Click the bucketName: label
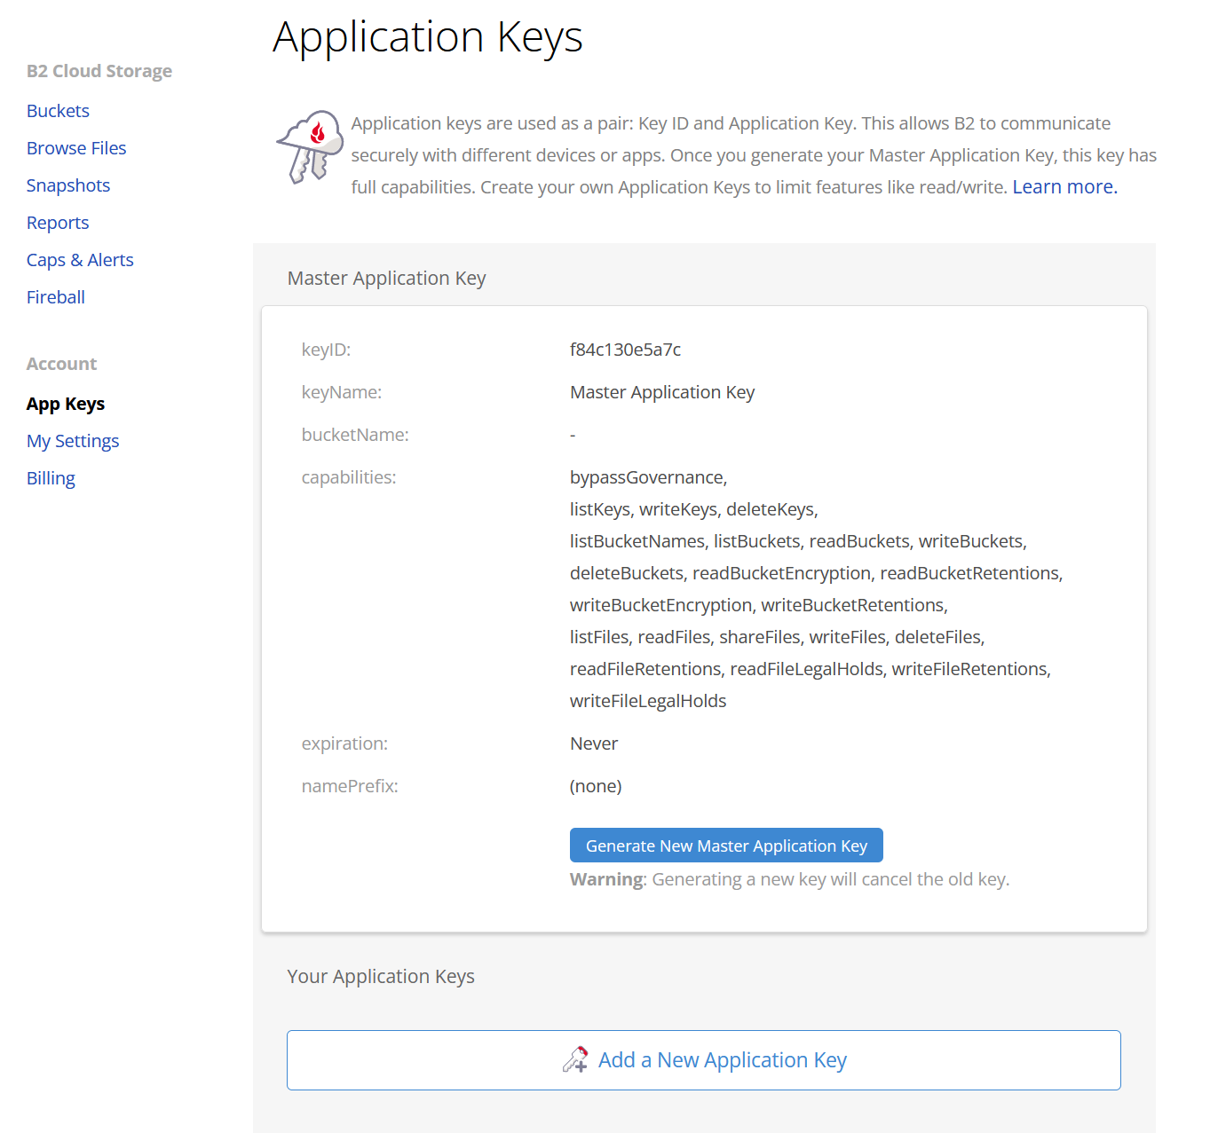 (355, 435)
